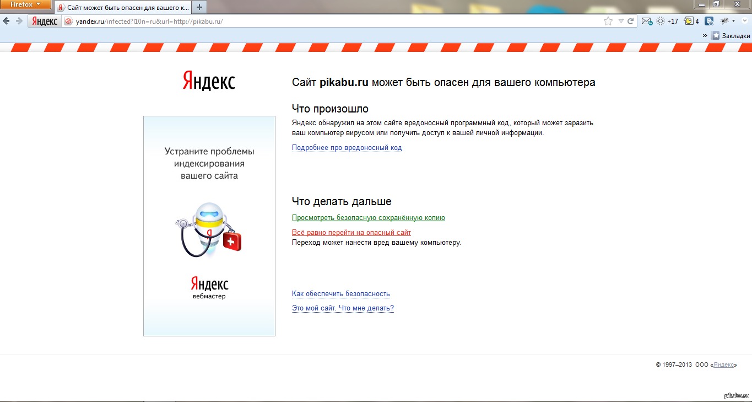The width and height of the screenshot is (752, 402).
Task: Expand the round chevron toolbar button
Action: 744,20
